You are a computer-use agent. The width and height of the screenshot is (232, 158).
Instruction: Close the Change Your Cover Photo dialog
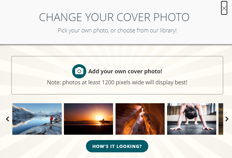pos(224,8)
